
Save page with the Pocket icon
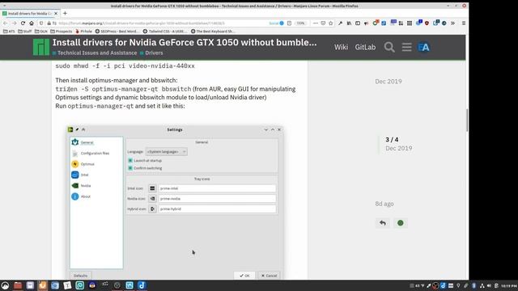[x=323, y=23]
